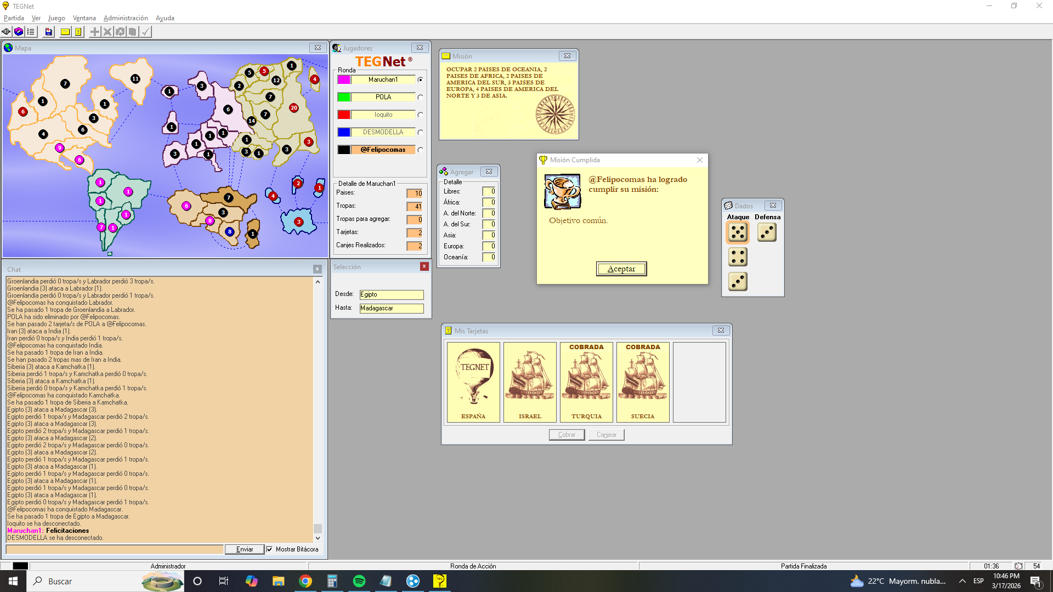
Task: Open the Juego menu
Action: click(56, 18)
